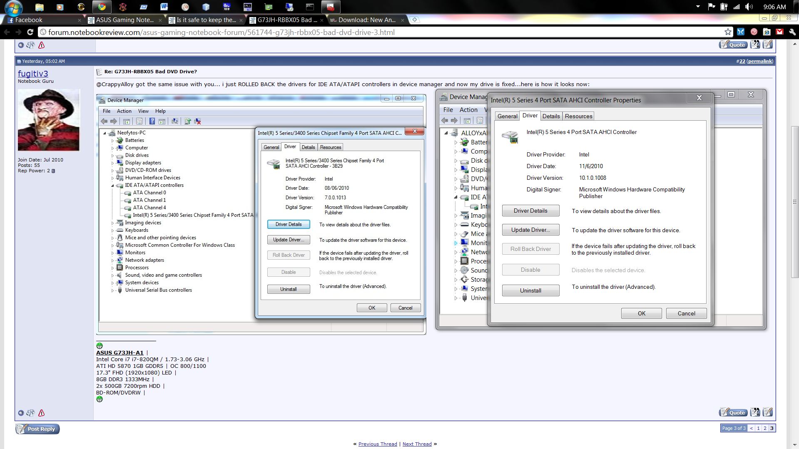
Task: Click the PLL SET taskbar icon
Action: coord(247,7)
